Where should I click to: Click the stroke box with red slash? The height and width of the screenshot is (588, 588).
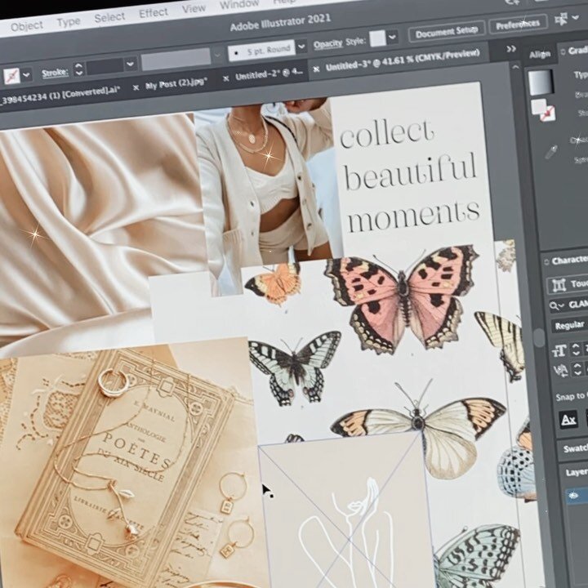click(x=547, y=114)
